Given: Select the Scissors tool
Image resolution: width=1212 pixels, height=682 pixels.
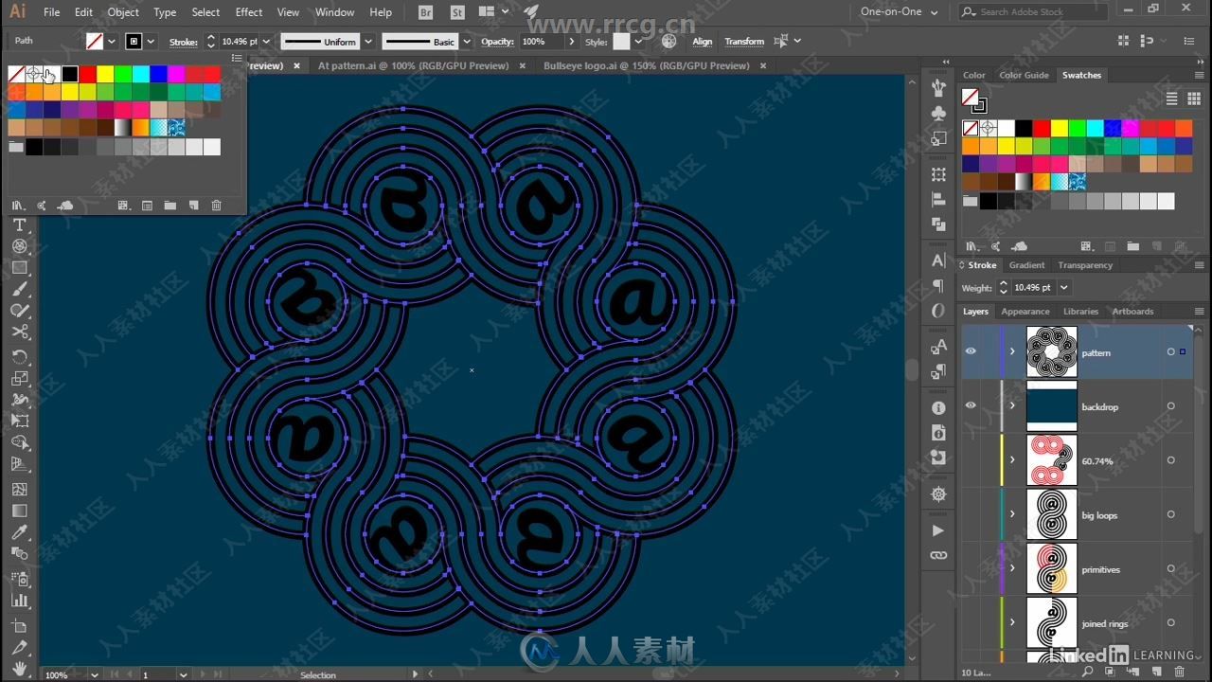Looking at the screenshot, I should (19, 332).
